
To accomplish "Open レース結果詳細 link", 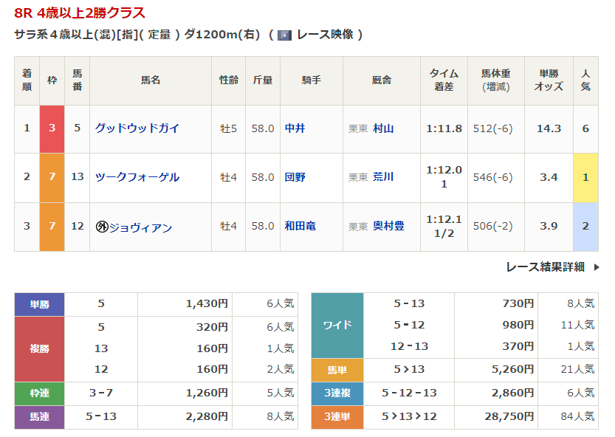I will click(545, 267).
